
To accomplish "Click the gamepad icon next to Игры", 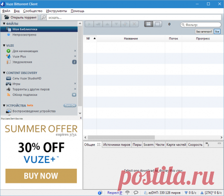I will (x=8, y=84).
